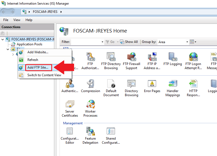Open FTP Logon Attempt Restrictions icon

point(193,61)
